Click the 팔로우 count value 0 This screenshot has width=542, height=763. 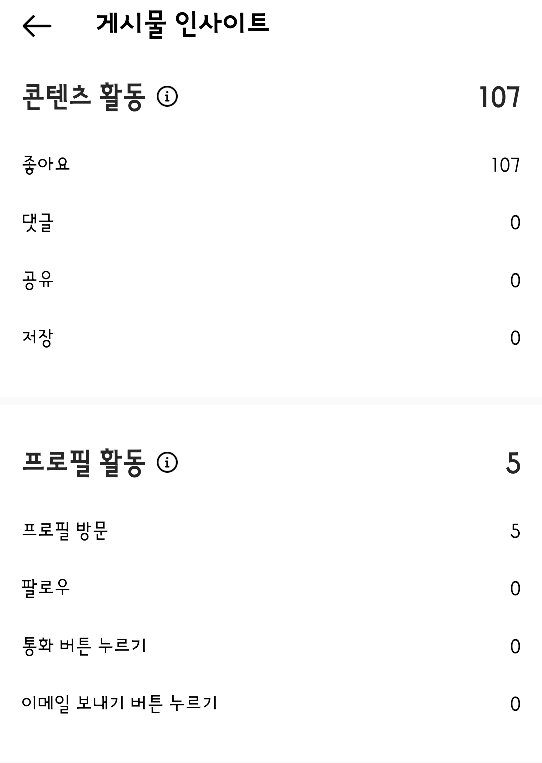tap(515, 588)
